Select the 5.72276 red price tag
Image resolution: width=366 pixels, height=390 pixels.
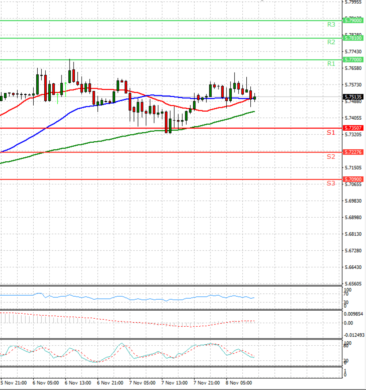point(353,152)
